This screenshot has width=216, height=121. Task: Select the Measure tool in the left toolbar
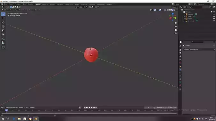(3, 43)
